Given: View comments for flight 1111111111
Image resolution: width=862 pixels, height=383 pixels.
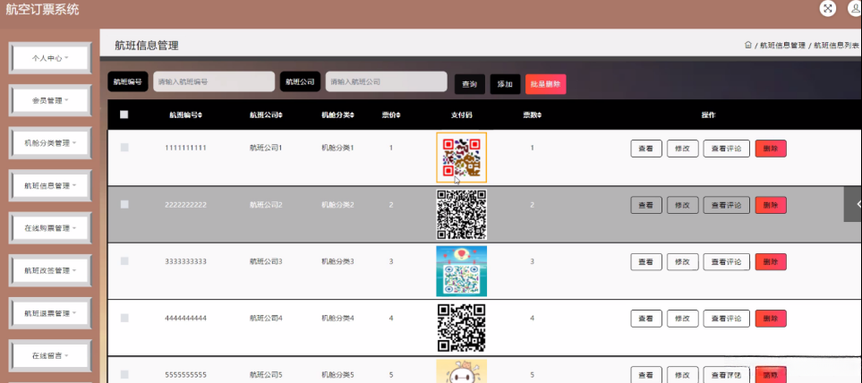Looking at the screenshot, I should tap(726, 149).
